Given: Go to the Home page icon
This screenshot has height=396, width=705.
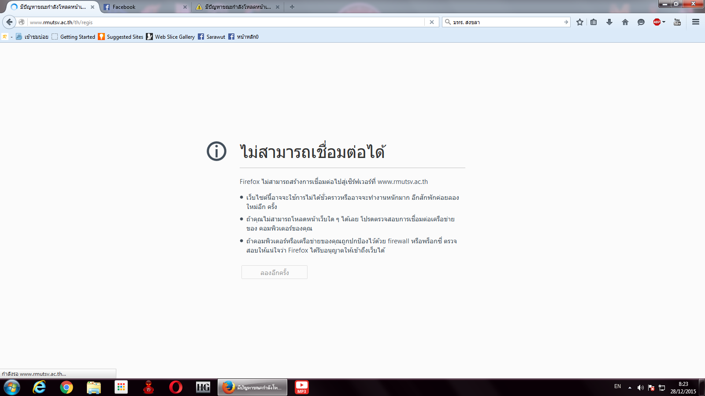Looking at the screenshot, I should click(625, 22).
